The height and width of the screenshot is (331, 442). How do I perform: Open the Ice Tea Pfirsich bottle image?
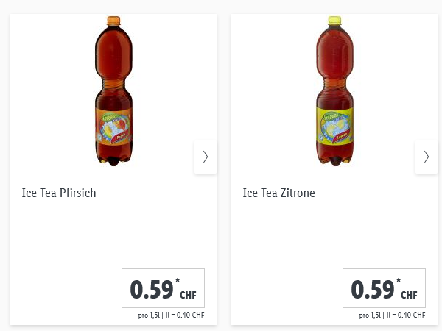113,90
